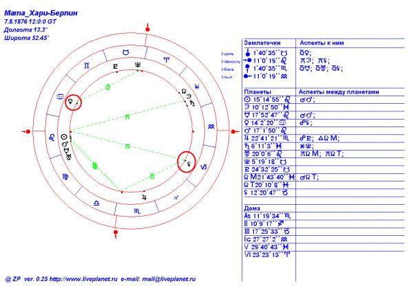The image size is (409, 286).
Task: Click the Sun glyph in the chart
Action: 63,137
